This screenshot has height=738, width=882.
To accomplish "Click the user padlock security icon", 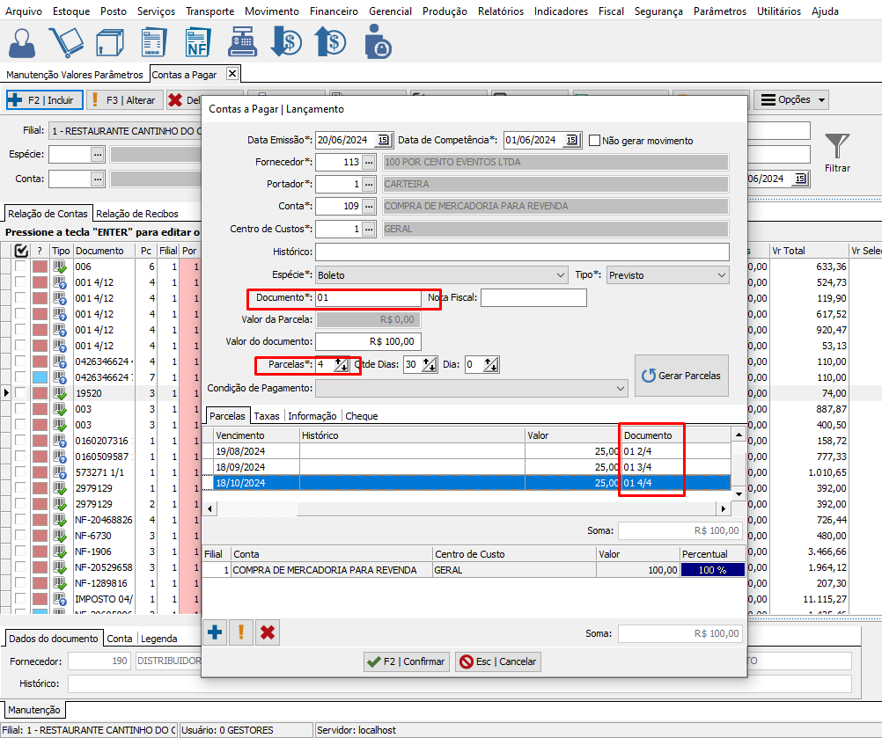I will pyautogui.click(x=378, y=41).
